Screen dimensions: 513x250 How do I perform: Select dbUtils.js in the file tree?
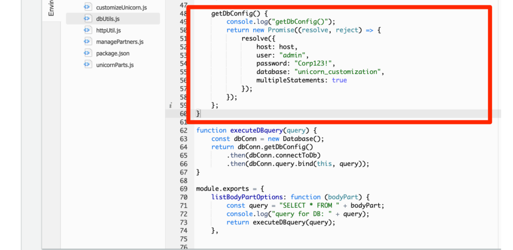[108, 19]
